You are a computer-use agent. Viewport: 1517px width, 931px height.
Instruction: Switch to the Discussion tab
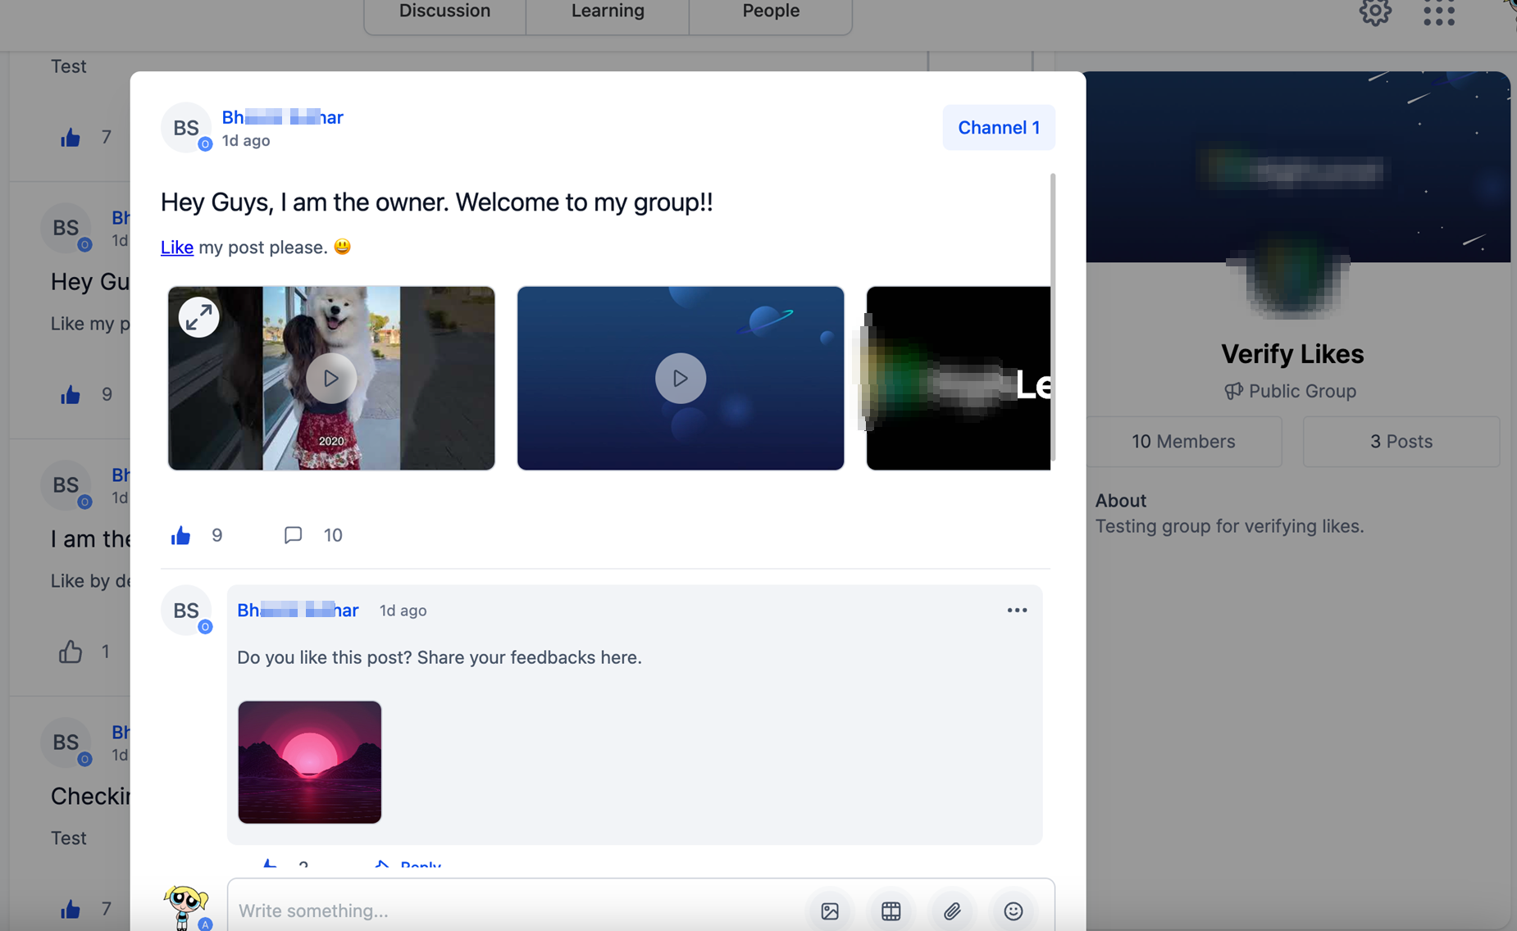tap(444, 11)
